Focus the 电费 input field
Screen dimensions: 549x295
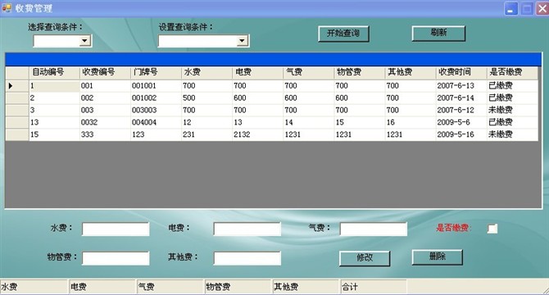click(247, 229)
